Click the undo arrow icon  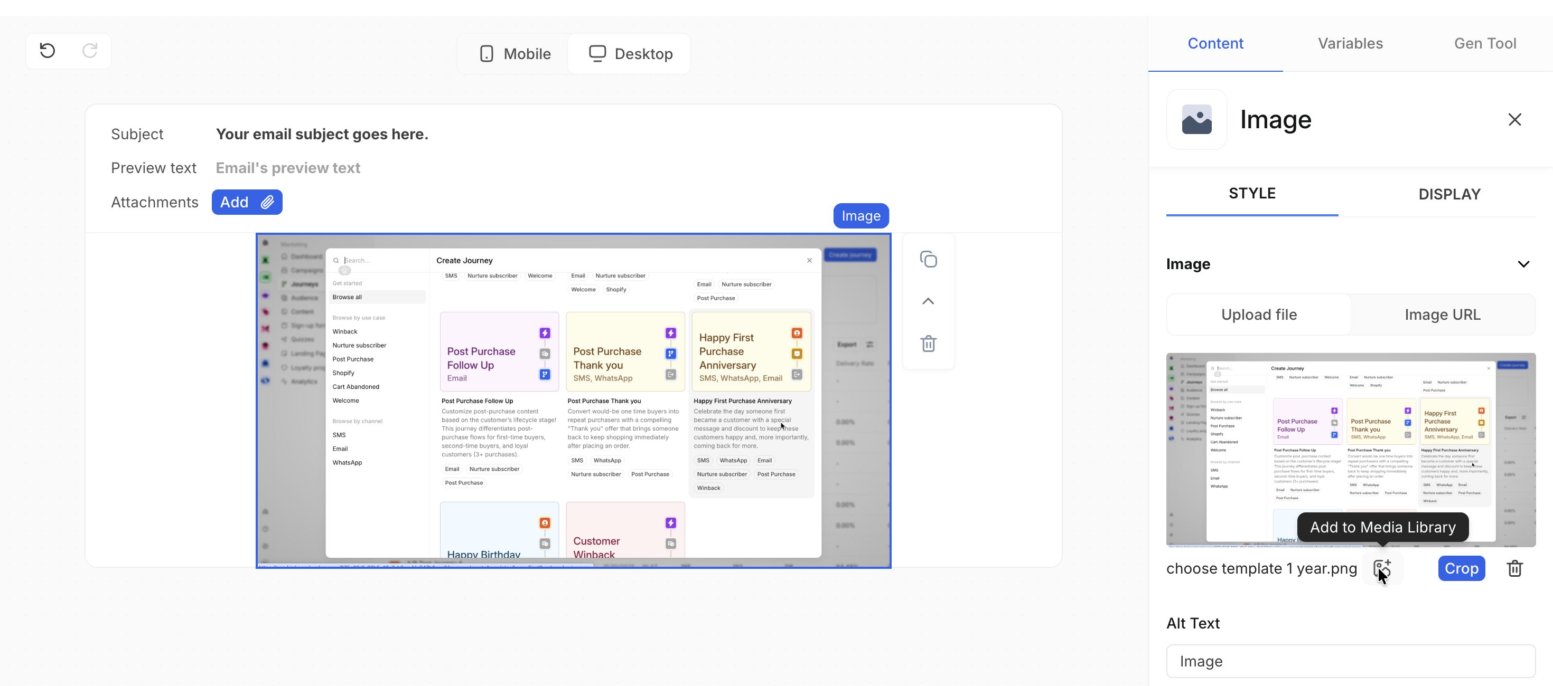point(48,51)
